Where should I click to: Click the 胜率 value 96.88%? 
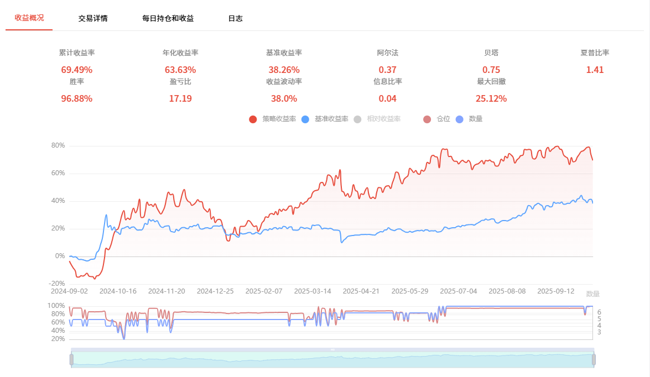pos(76,98)
